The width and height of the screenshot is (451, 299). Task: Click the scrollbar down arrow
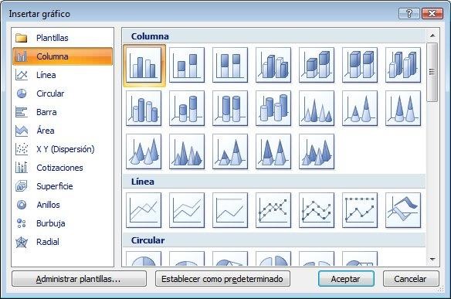click(x=432, y=260)
